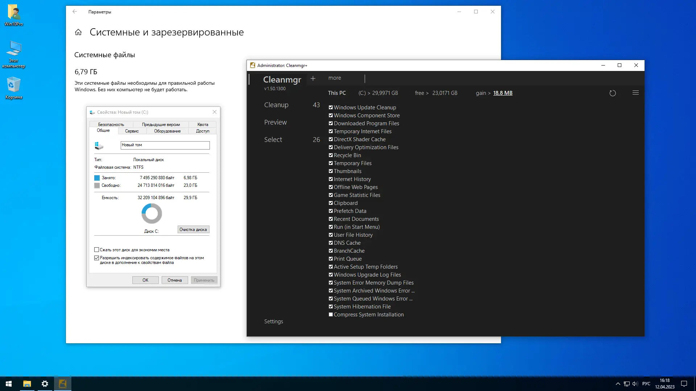The image size is (696, 391).
Task: Open the Безопасность tab in properties
Action: pyautogui.click(x=111, y=125)
